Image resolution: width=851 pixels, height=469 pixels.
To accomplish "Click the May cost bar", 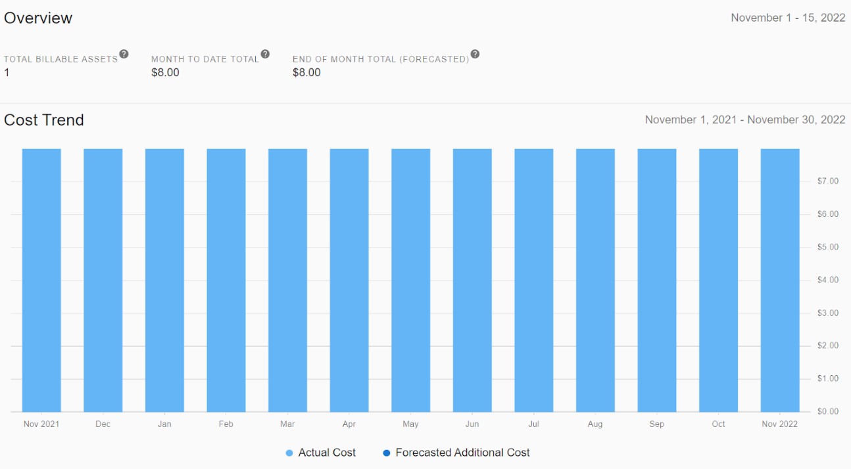I will [410, 280].
